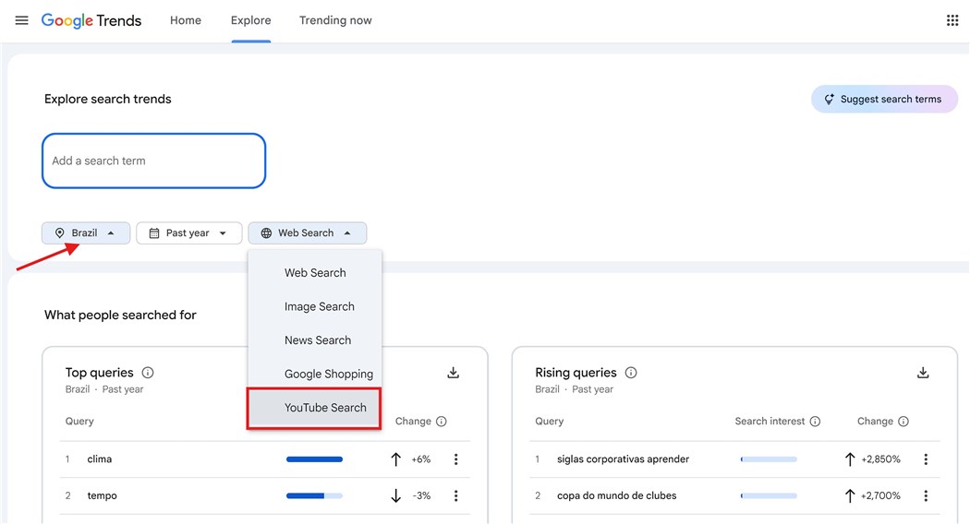The height and width of the screenshot is (524, 970).
Task: Open the Trending now tab
Action: click(335, 20)
